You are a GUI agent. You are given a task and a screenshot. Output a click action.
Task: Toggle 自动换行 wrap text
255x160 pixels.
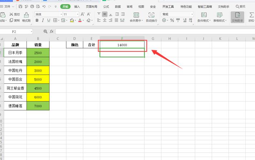151,17
